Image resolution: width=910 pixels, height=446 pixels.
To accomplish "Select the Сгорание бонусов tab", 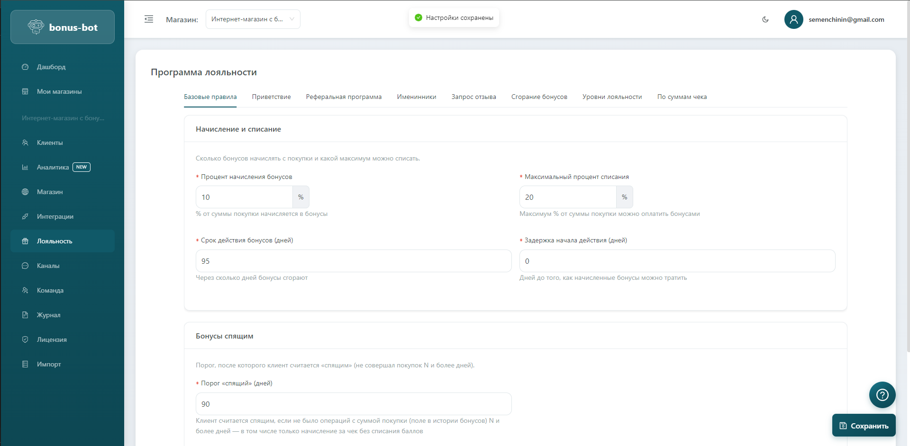I will click(x=539, y=97).
